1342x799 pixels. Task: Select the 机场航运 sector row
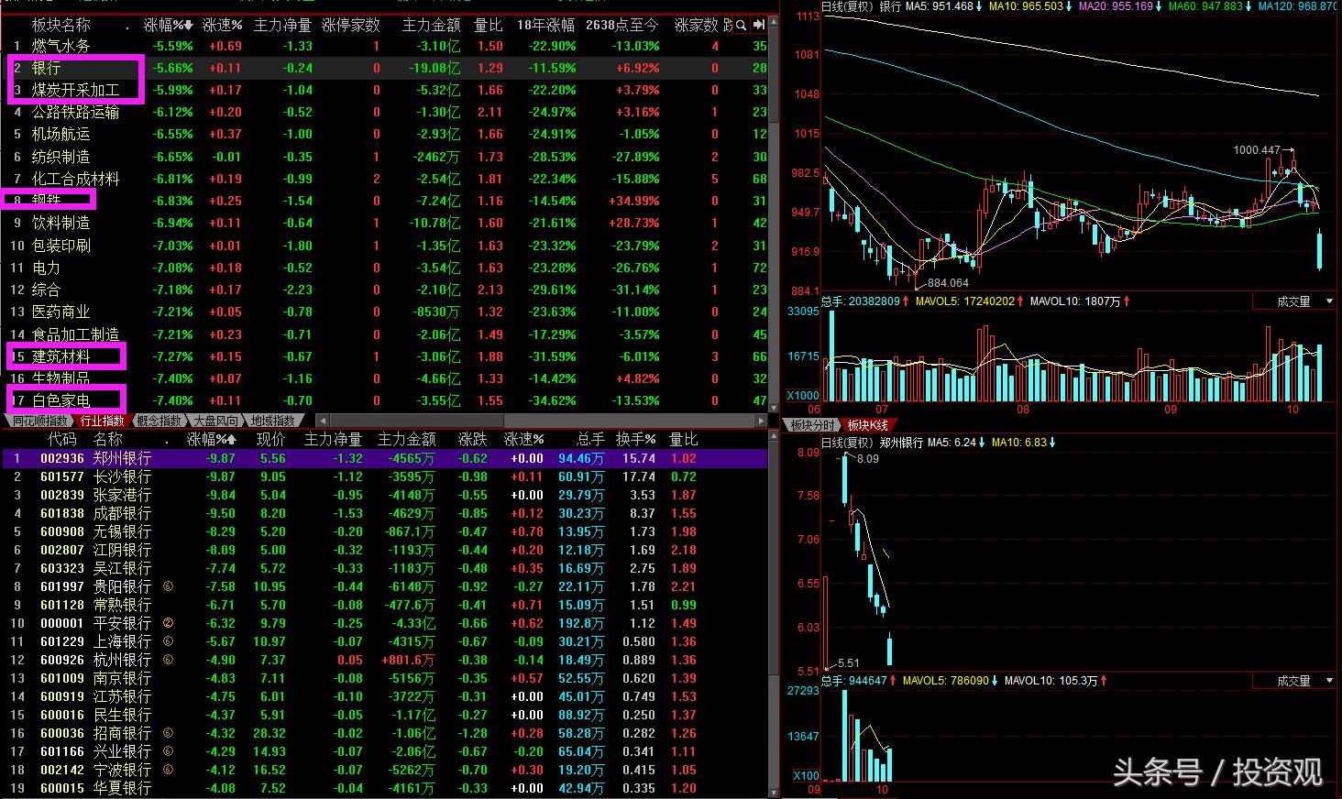pos(384,134)
